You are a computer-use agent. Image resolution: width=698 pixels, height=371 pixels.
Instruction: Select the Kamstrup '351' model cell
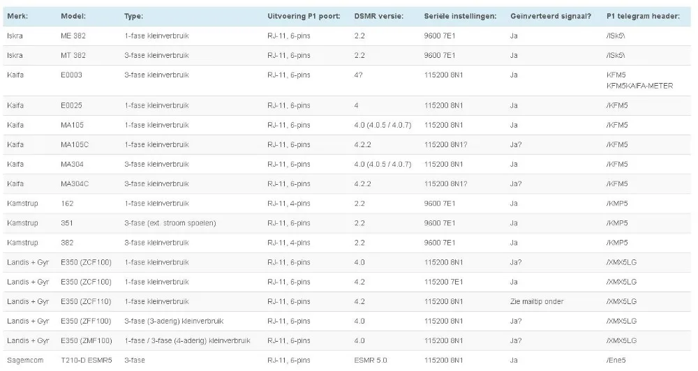[x=67, y=223]
